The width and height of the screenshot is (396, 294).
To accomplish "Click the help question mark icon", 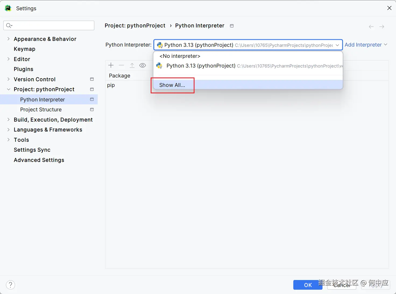I will (10, 285).
